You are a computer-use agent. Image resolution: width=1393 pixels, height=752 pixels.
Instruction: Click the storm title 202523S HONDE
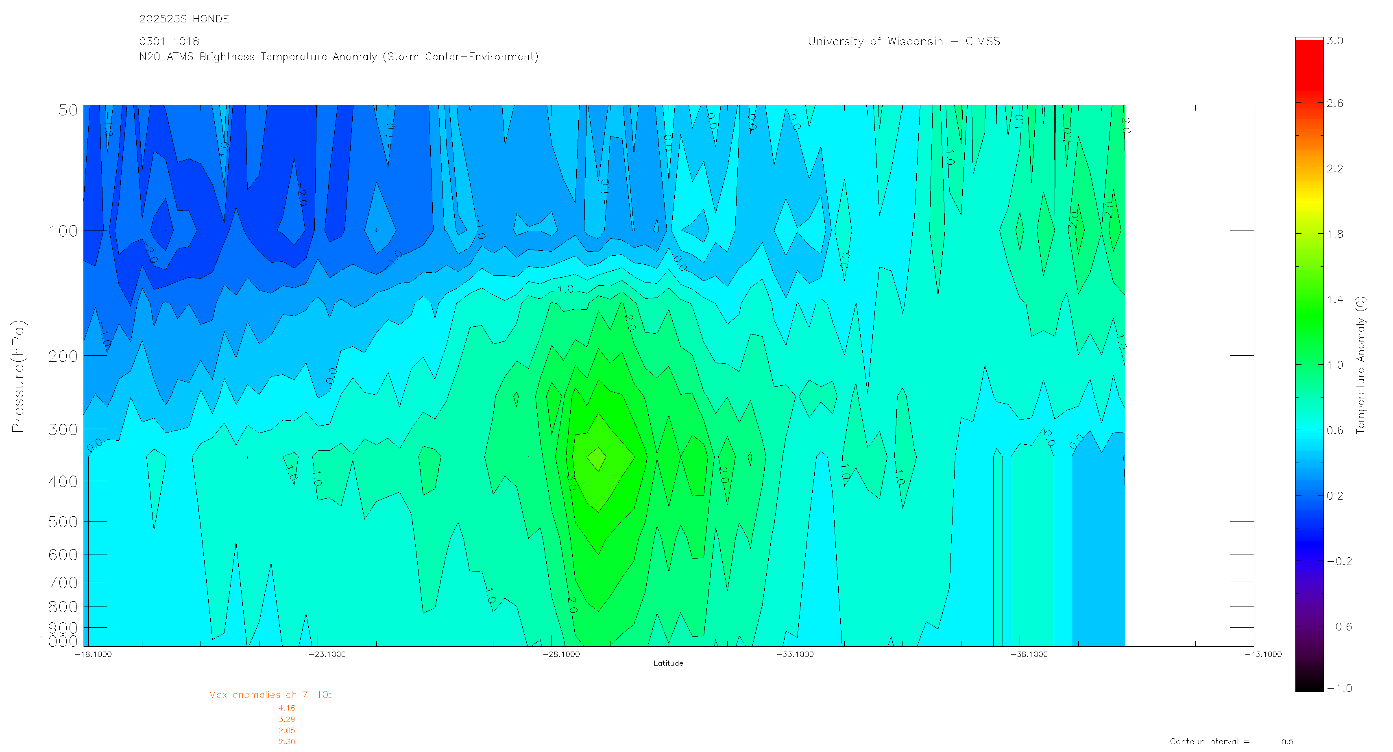point(184,19)
